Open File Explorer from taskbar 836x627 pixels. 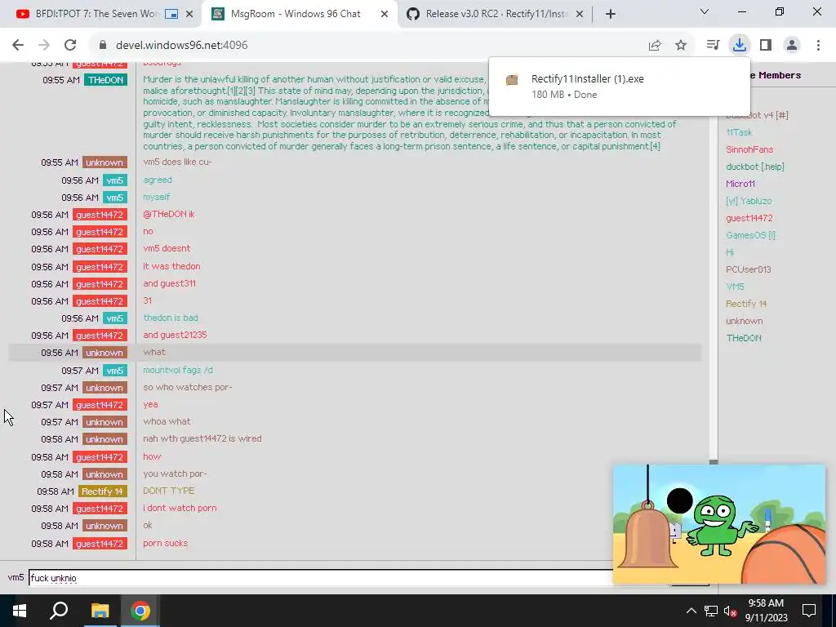[x=100, y=611]
